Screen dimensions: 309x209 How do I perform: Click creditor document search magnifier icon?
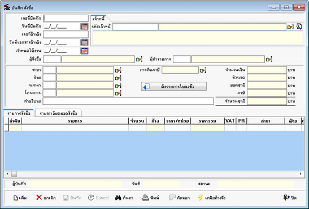click(x=299, y=26)
